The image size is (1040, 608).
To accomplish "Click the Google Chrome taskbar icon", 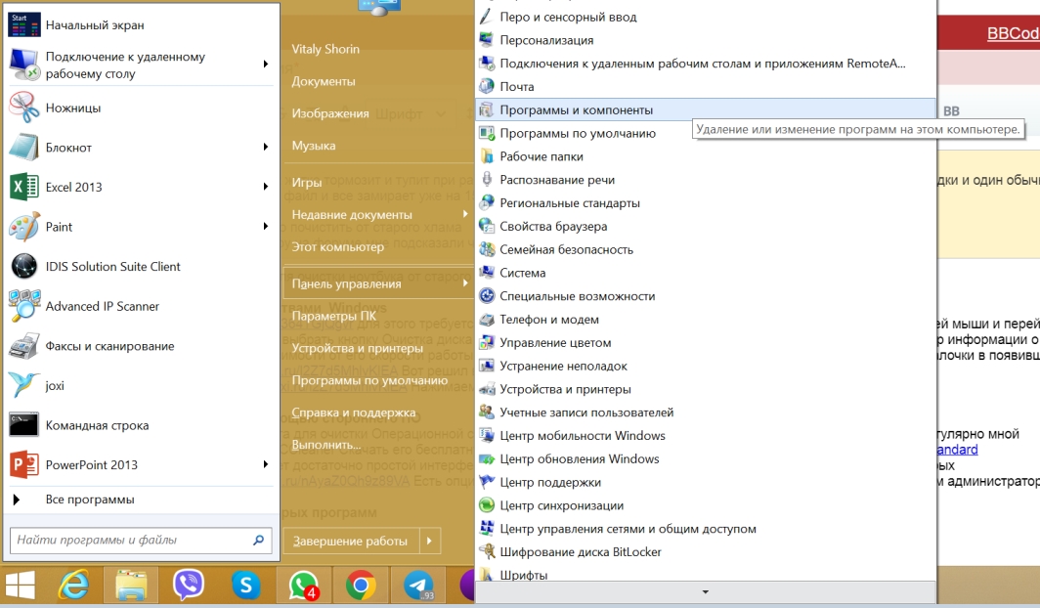I will click(x=361, y=585).
